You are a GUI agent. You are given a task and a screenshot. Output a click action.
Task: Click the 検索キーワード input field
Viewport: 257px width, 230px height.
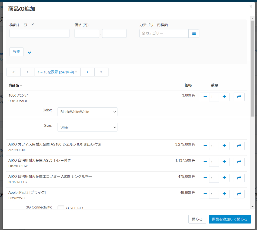(40, 33)
